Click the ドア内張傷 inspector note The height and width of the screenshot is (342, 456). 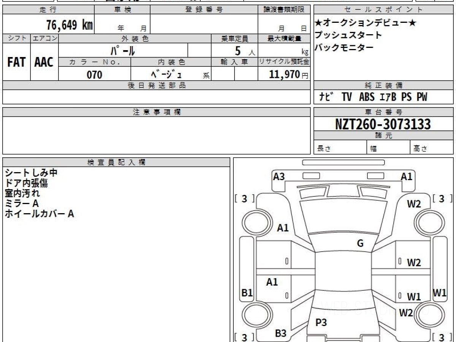[x=26, y=183]
